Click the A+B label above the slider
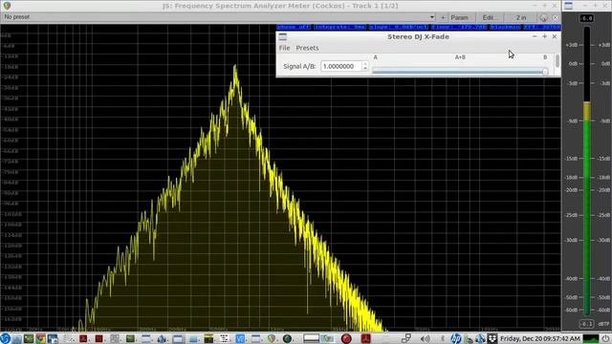The height and width of the screenshot is (344, 612). 460,57
